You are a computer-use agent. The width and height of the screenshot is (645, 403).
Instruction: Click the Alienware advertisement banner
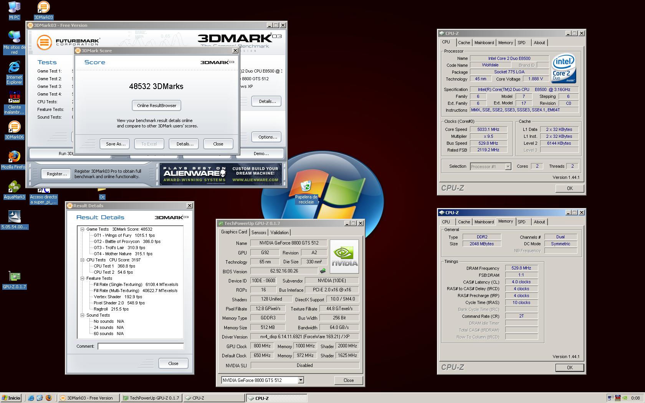(x=220, y=174)
